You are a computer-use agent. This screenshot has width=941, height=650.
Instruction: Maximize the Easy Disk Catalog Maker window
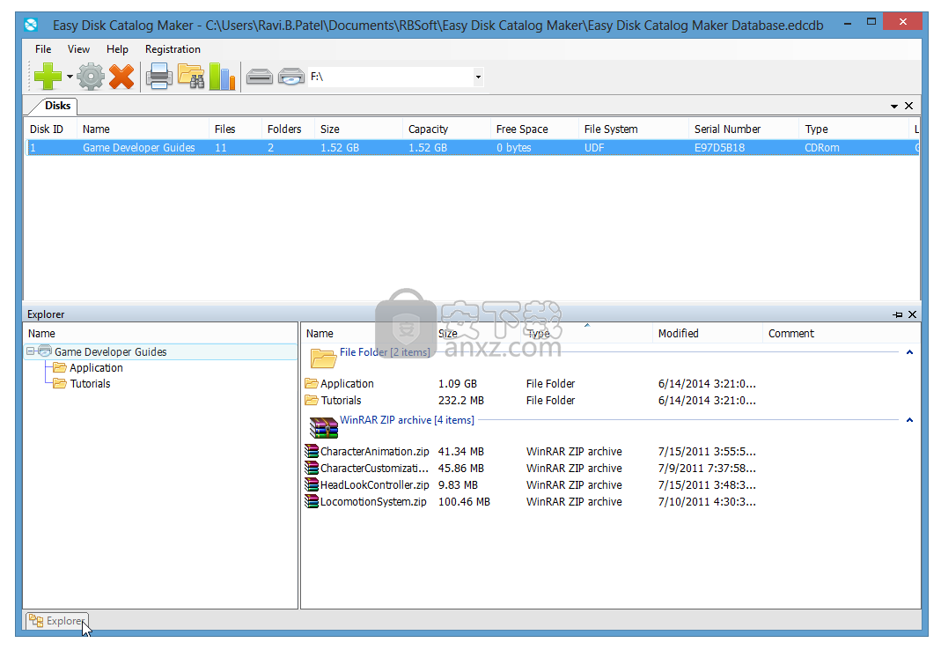coord(871,22)
